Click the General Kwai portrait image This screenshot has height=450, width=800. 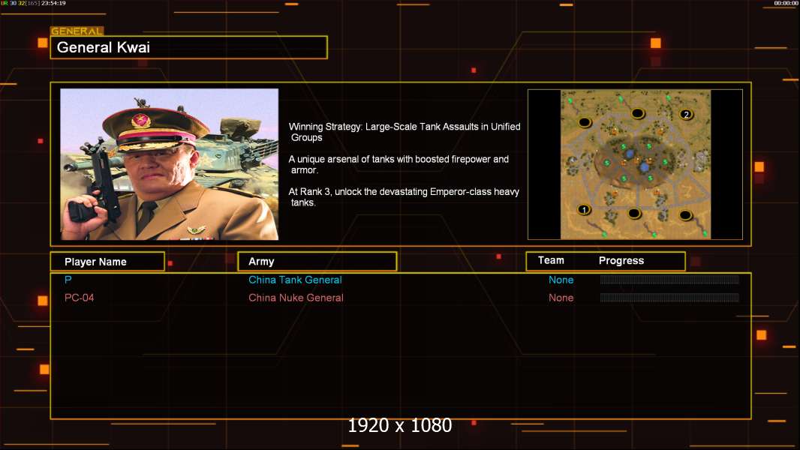(170, 164)
